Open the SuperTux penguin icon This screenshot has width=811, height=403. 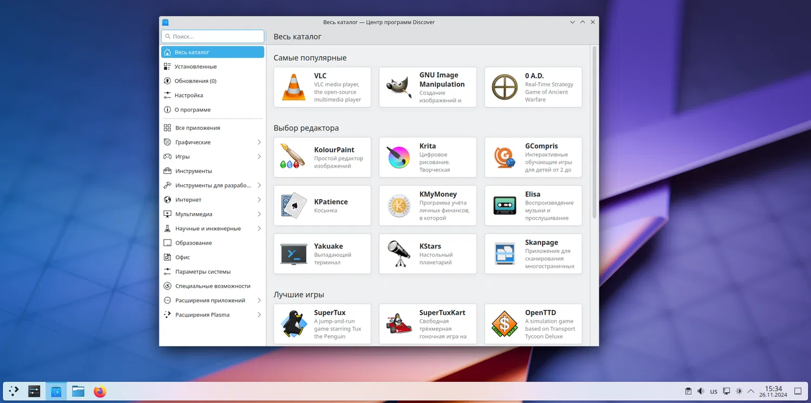pyautogui.click(x=294, y=324)
